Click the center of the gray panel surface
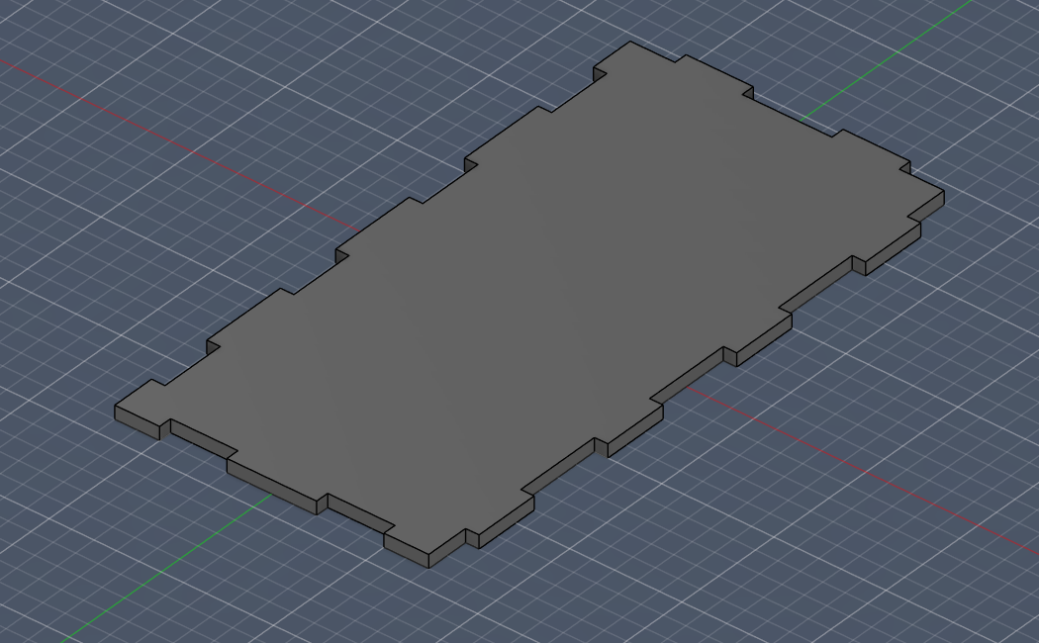Viewport: 1039px width, 643px height. tap(534, 297)
